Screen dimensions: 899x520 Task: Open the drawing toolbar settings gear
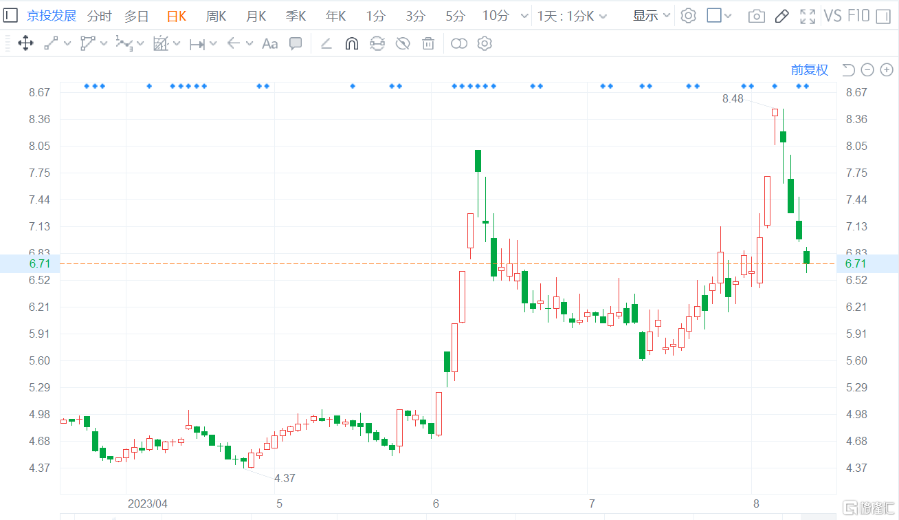[x=485, y=43]
